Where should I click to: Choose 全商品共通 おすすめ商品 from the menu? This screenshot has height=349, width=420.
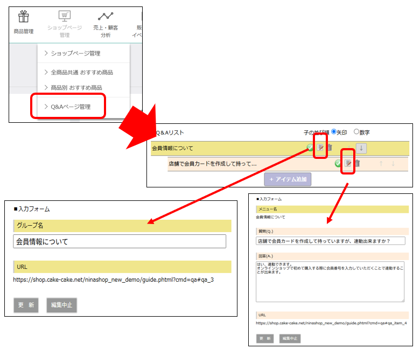82,72
